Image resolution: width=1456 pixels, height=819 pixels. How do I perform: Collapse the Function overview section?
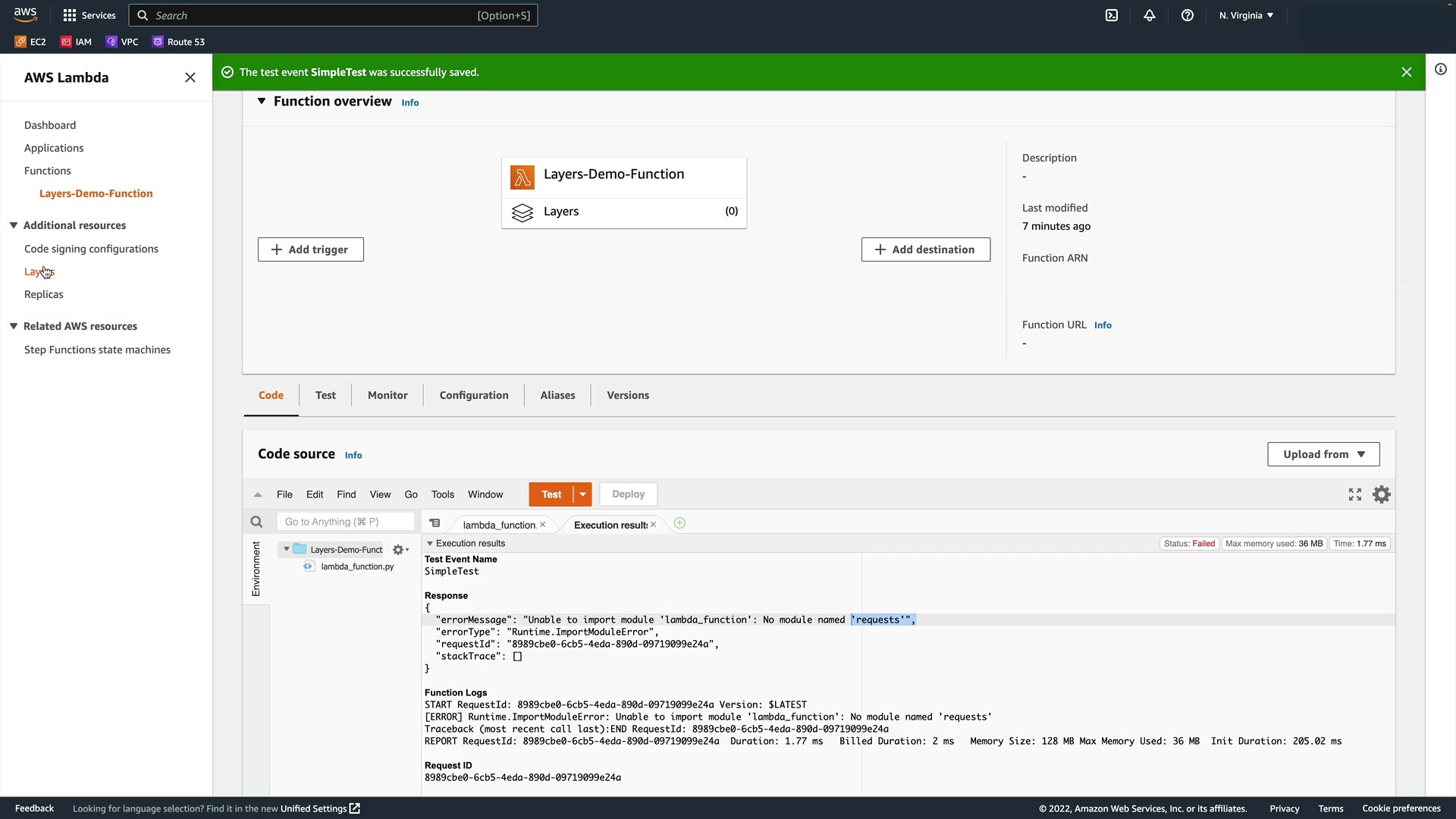[262, 101]
